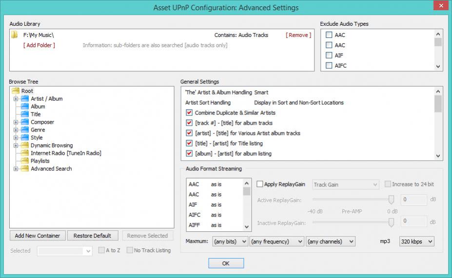Image resolution: width=452 pixels, height=278 pixels.
Task: Open the mp3 320 kbps bitrate dropdown
Action: click(x=416, y=241)
